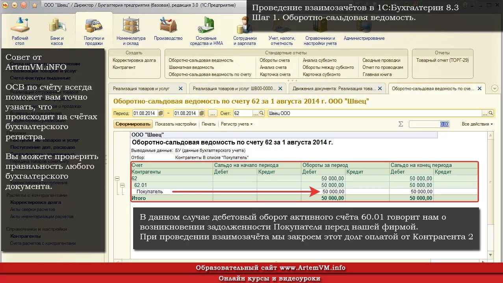Open Контрагент under Создать
This screenshot has width=503, height=283.
pos(124,67)
